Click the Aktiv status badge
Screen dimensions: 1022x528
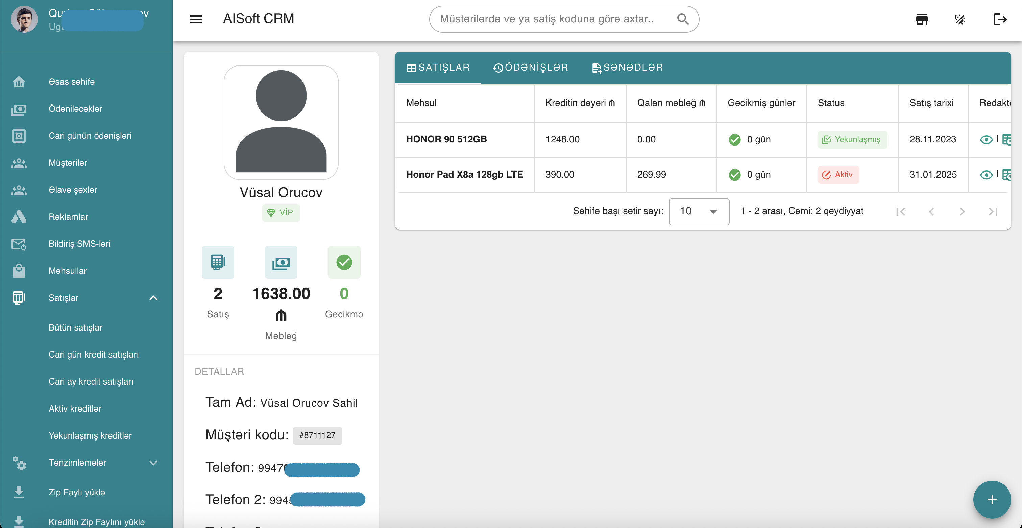click(x=838, y=175)
